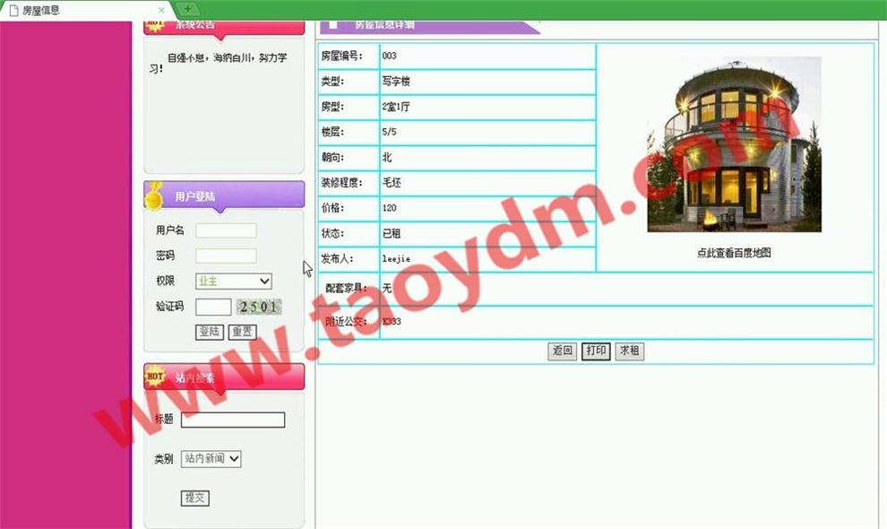The height and width of the screenshot is (529, 887).
Task: Close the 房屋信息 browser tab
Action: coord(161,10)
